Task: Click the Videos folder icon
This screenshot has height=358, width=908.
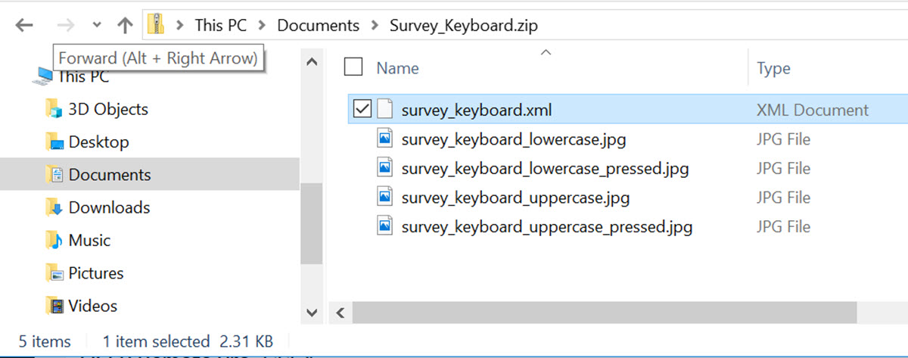Action: 54,306
